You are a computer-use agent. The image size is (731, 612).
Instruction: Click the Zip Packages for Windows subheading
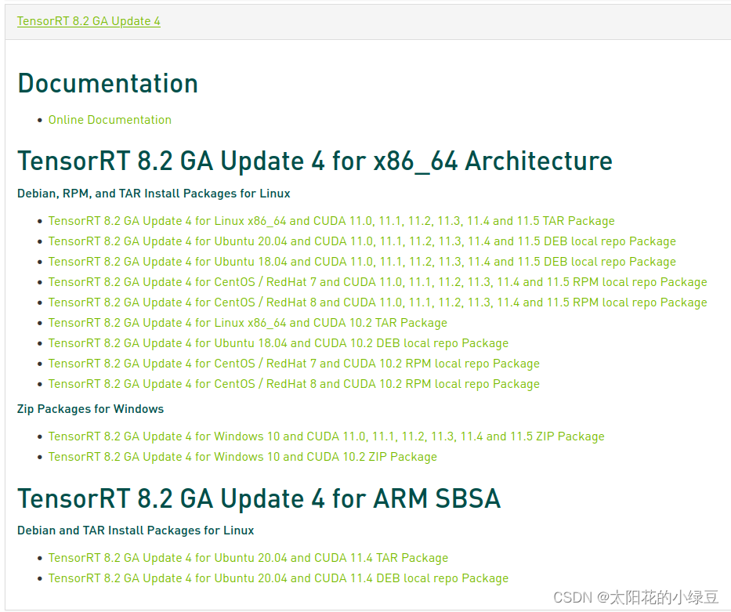[90, 409]
